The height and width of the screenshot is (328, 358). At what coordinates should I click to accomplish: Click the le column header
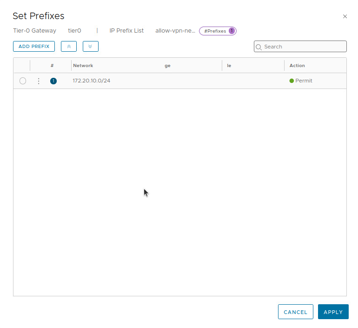[x=229, y=66]
